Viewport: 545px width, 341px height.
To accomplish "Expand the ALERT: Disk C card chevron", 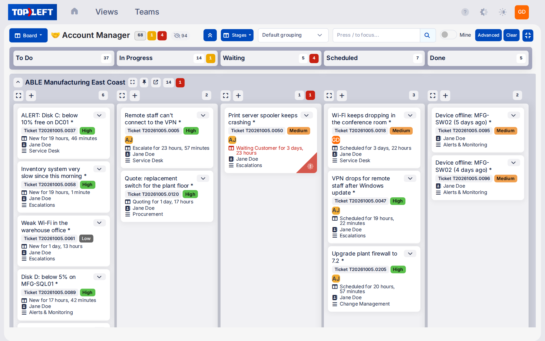I will pyautogui.click(x=99, y=115).
